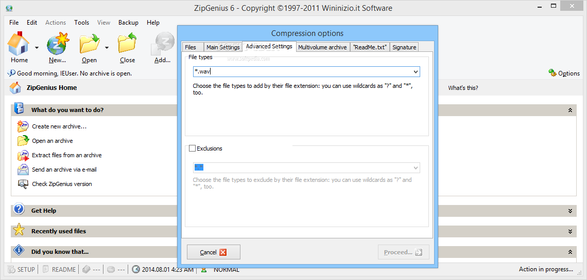Image resolution: width=587 pixels, height=280 pixels.
Task: Click the Extract files icon
Action: tap(23, 155)
